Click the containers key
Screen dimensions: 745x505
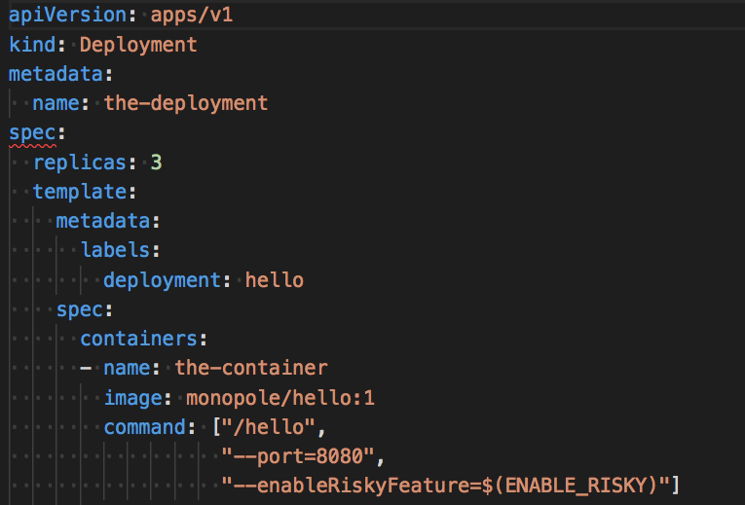pos(138,339)
